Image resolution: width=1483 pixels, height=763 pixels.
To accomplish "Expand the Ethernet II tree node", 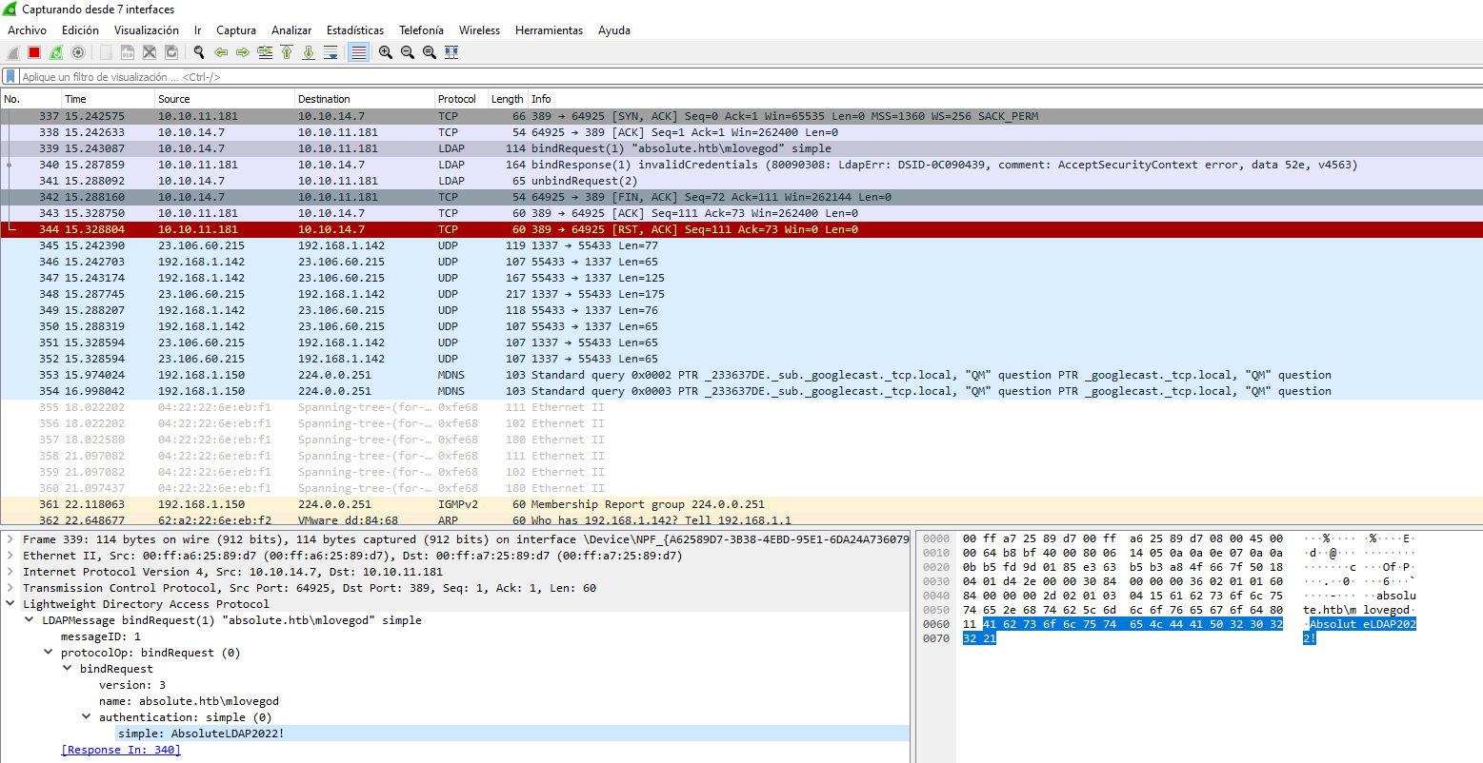I will pos(10,556).
